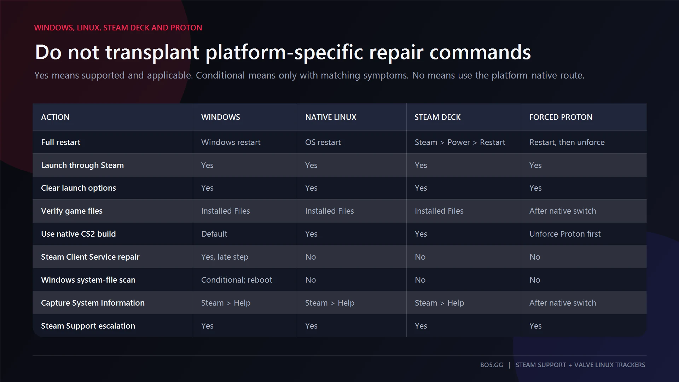Click the slide title 'Do not transplant platform-specific repair commands'
This screenshot has width=679, height=382.
point(283,52)
